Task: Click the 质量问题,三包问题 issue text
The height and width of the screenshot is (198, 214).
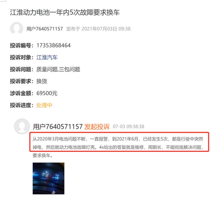Action: click(58, 69)
